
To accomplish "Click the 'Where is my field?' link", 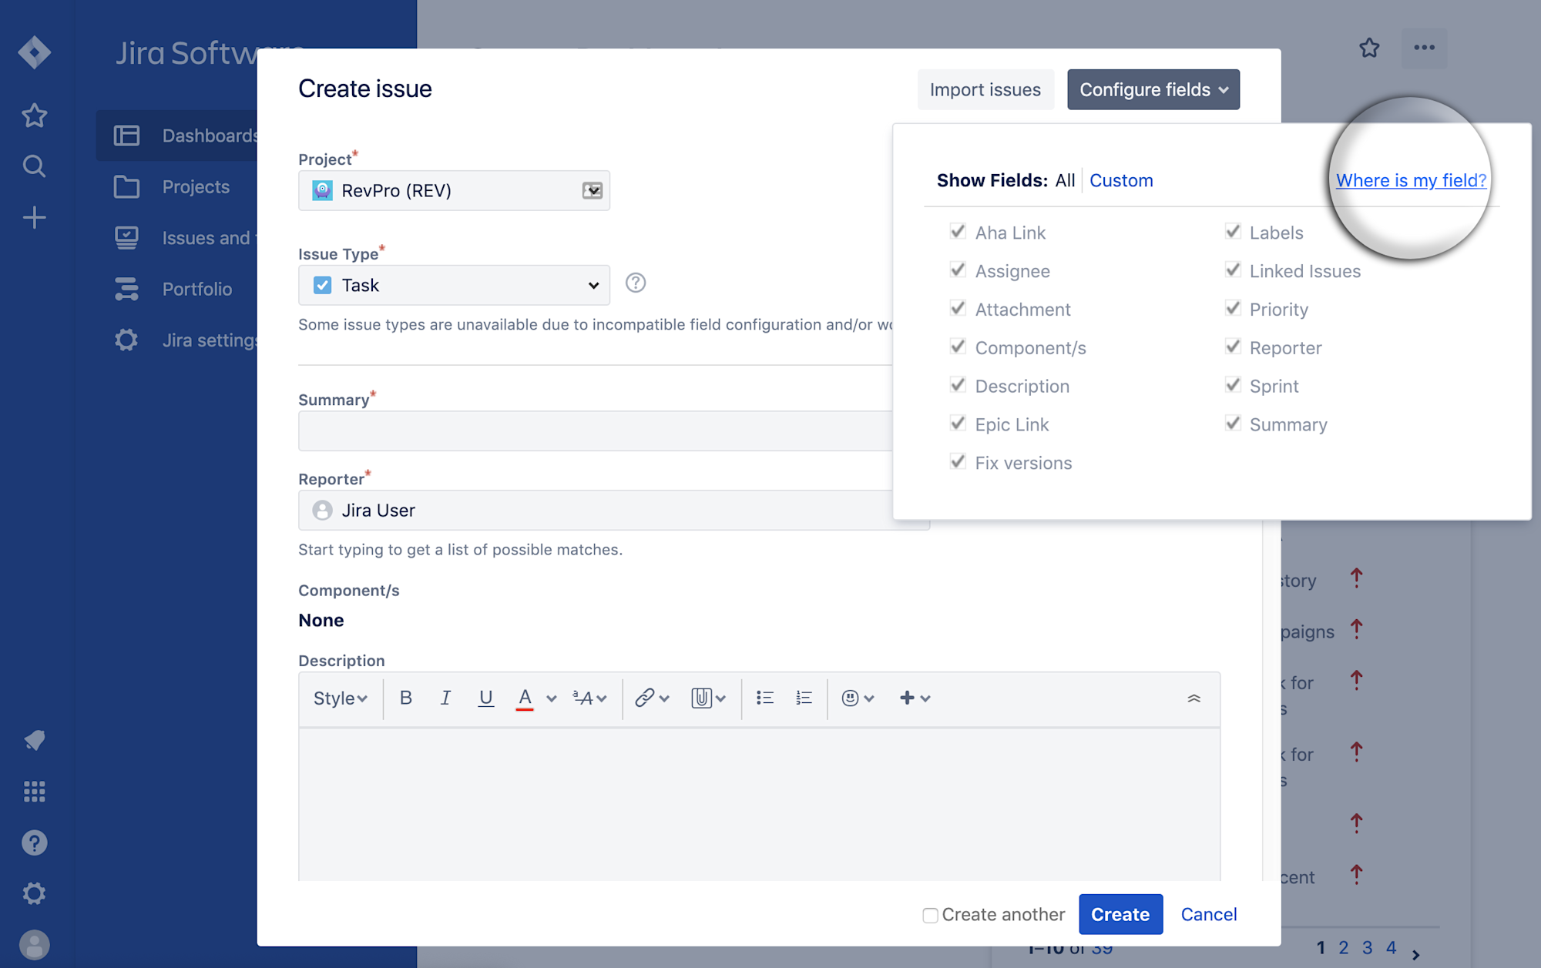I will pyautogui.click(x=1411, y=180).
